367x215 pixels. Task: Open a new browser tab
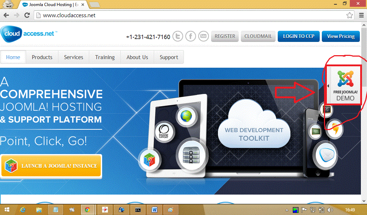pyautogui.click(x=94, y=4)
